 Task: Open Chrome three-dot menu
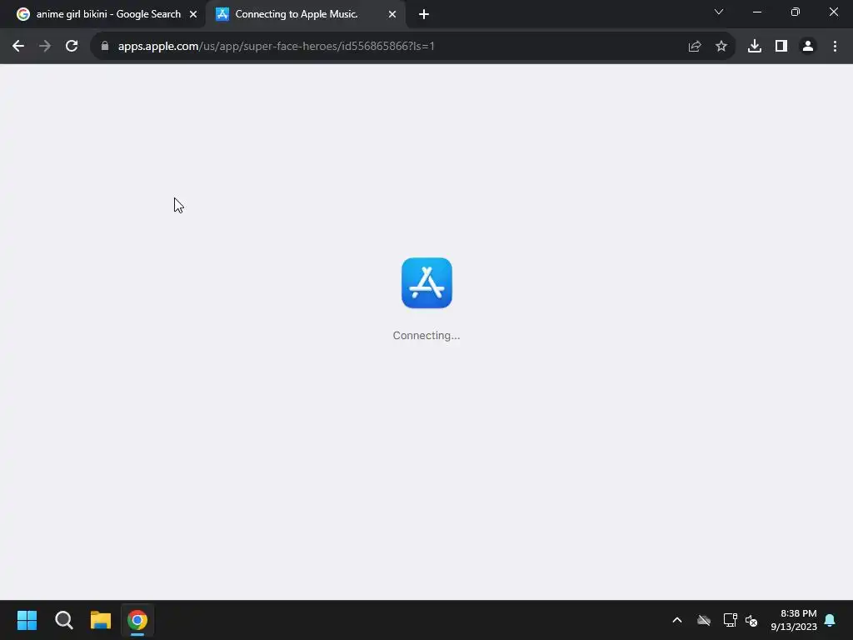tap(835, 47)
